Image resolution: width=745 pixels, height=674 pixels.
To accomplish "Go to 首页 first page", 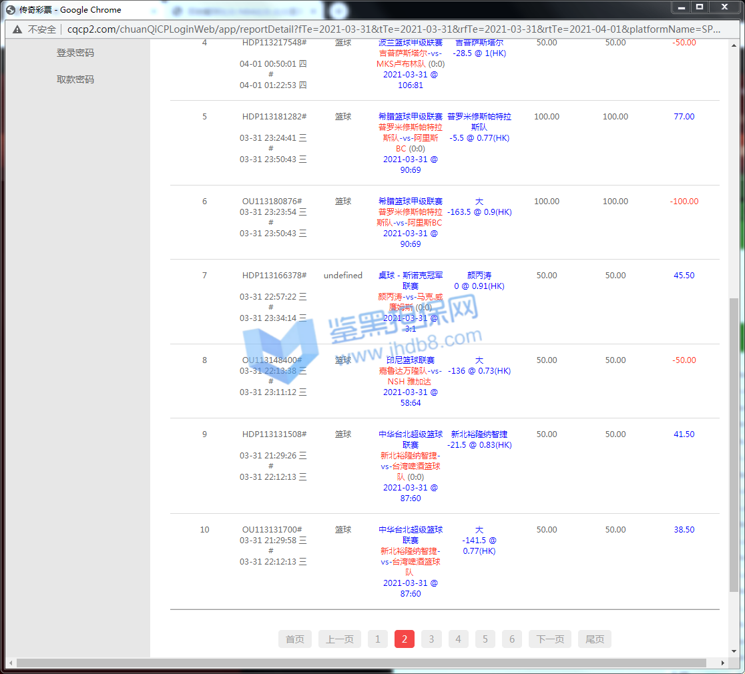I will (x=294, y=639).
